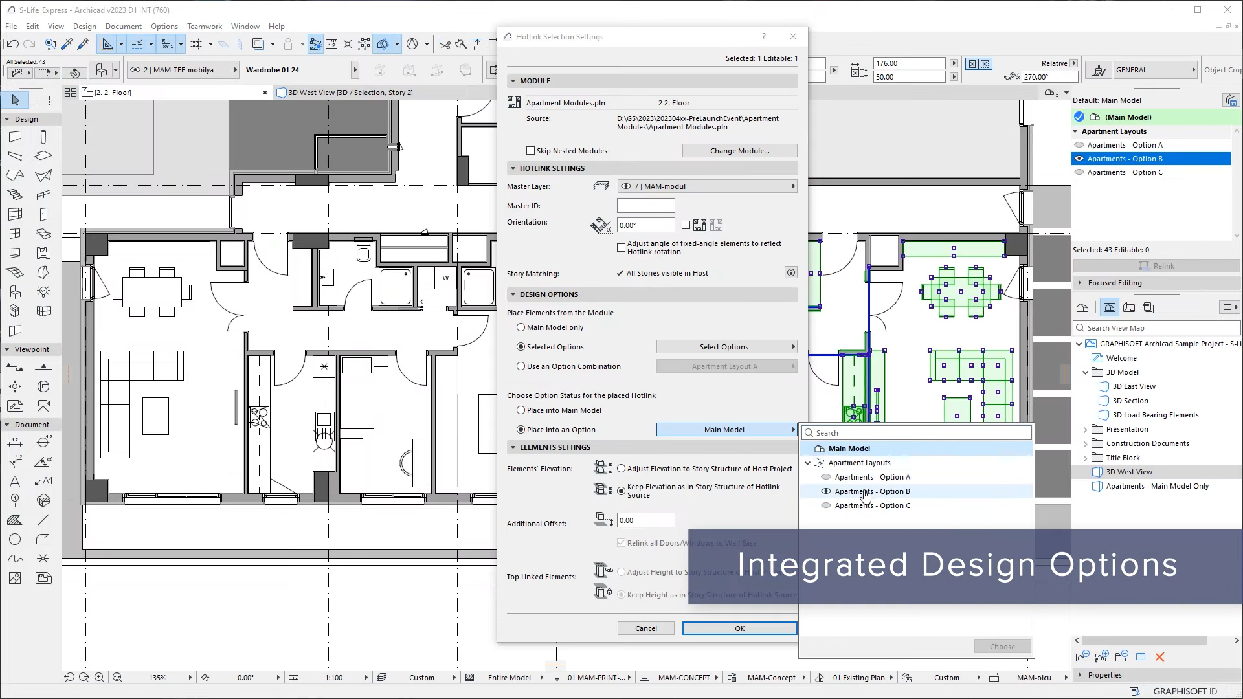Click the Syringe inject parameters tool
Viewport: 1243px width, 699px height.
point(83,44)
